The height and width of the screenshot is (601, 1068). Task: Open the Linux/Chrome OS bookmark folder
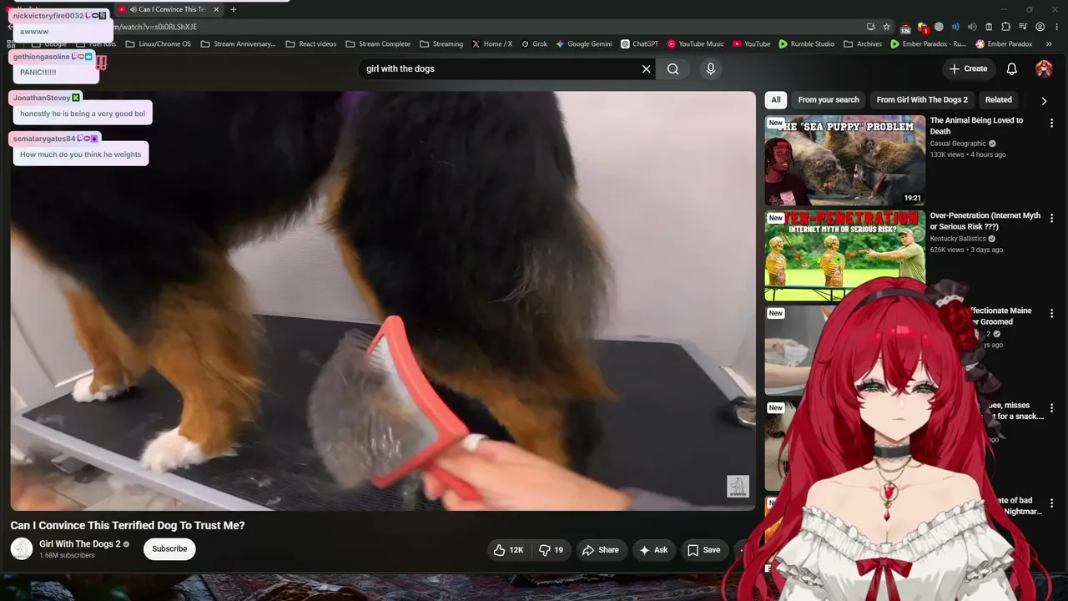coord(158,44)
